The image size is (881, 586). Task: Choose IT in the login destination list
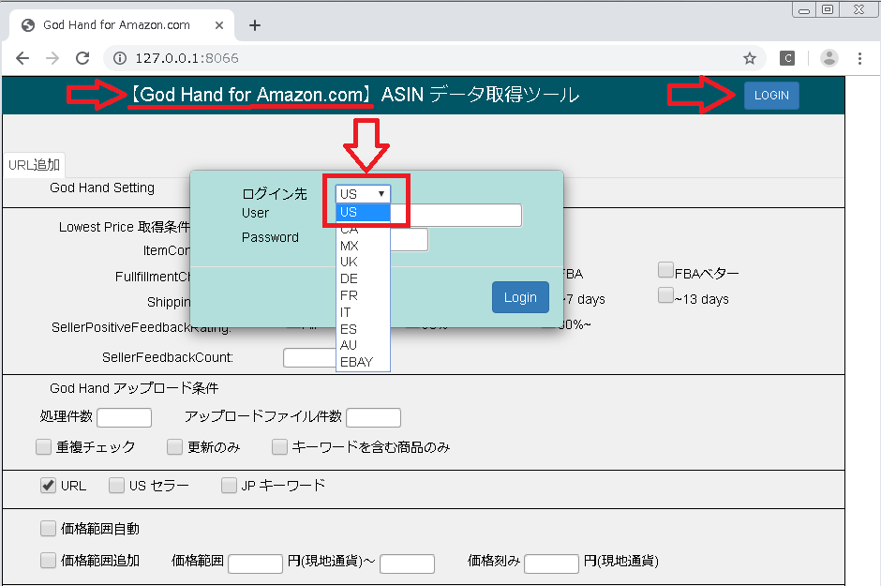pyautogui.click(x=363, y=312)
